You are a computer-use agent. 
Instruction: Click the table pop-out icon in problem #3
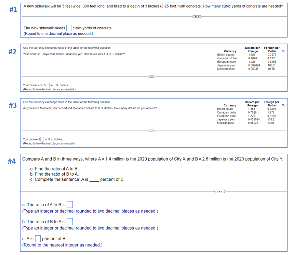284,105
